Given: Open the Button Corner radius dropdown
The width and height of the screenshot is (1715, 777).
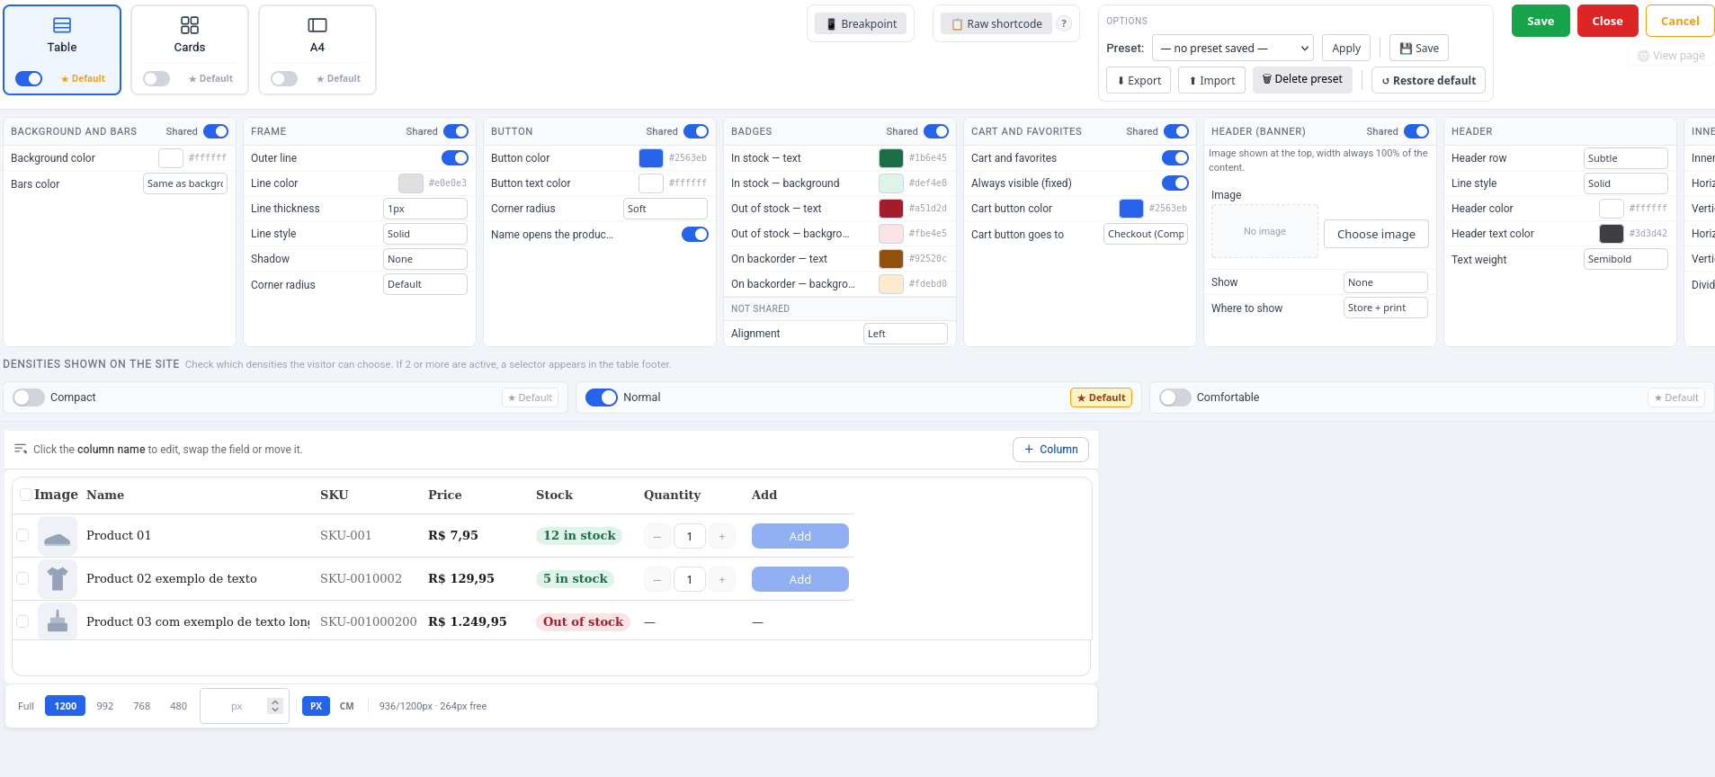Looking at the screenshot, I should click(665, 209).
